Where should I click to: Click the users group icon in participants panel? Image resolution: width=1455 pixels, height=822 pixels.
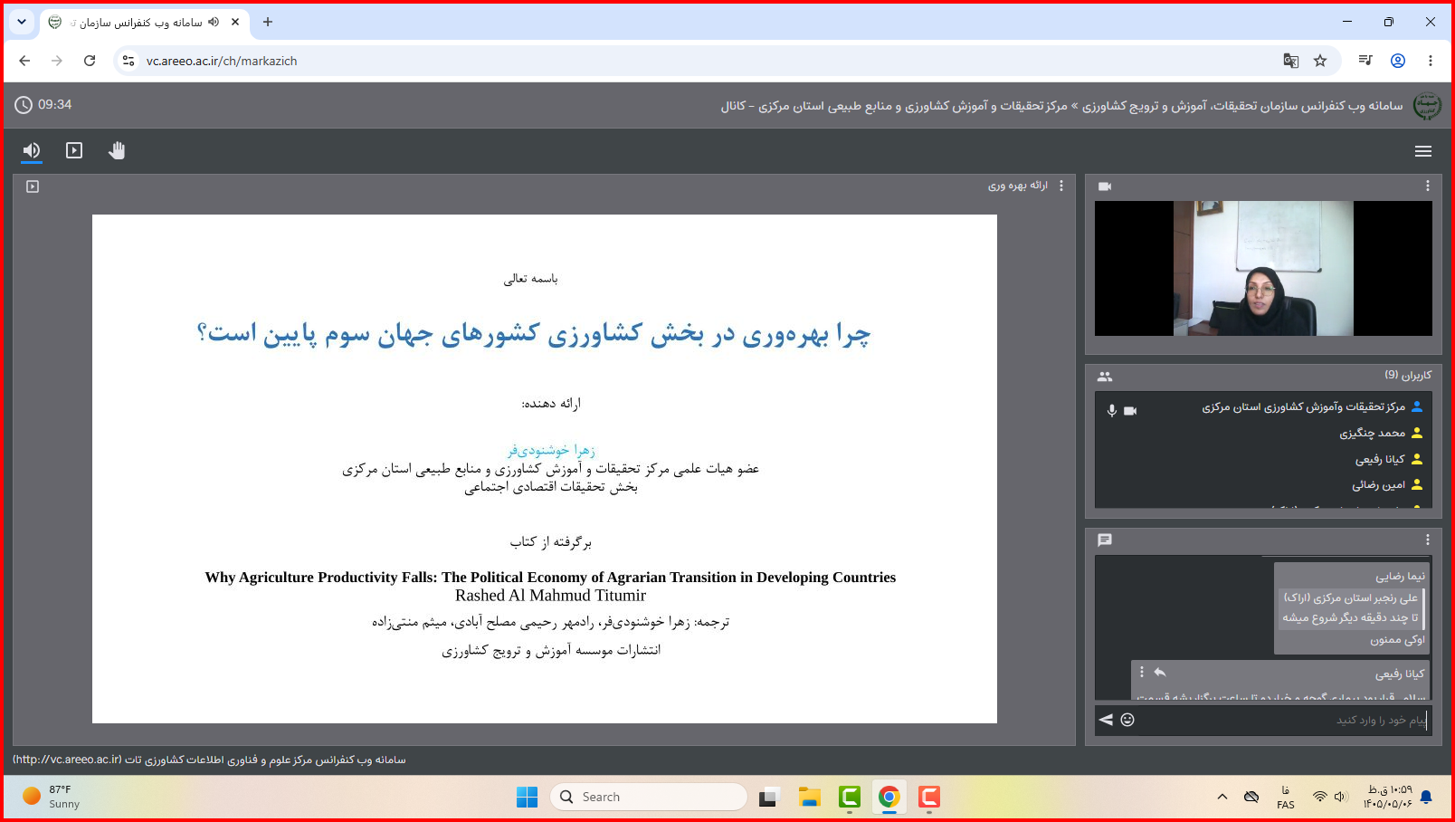coord(1105,377)
